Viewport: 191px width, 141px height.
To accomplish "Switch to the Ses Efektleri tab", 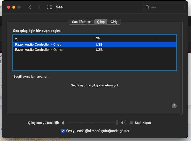I will [82, 22].
